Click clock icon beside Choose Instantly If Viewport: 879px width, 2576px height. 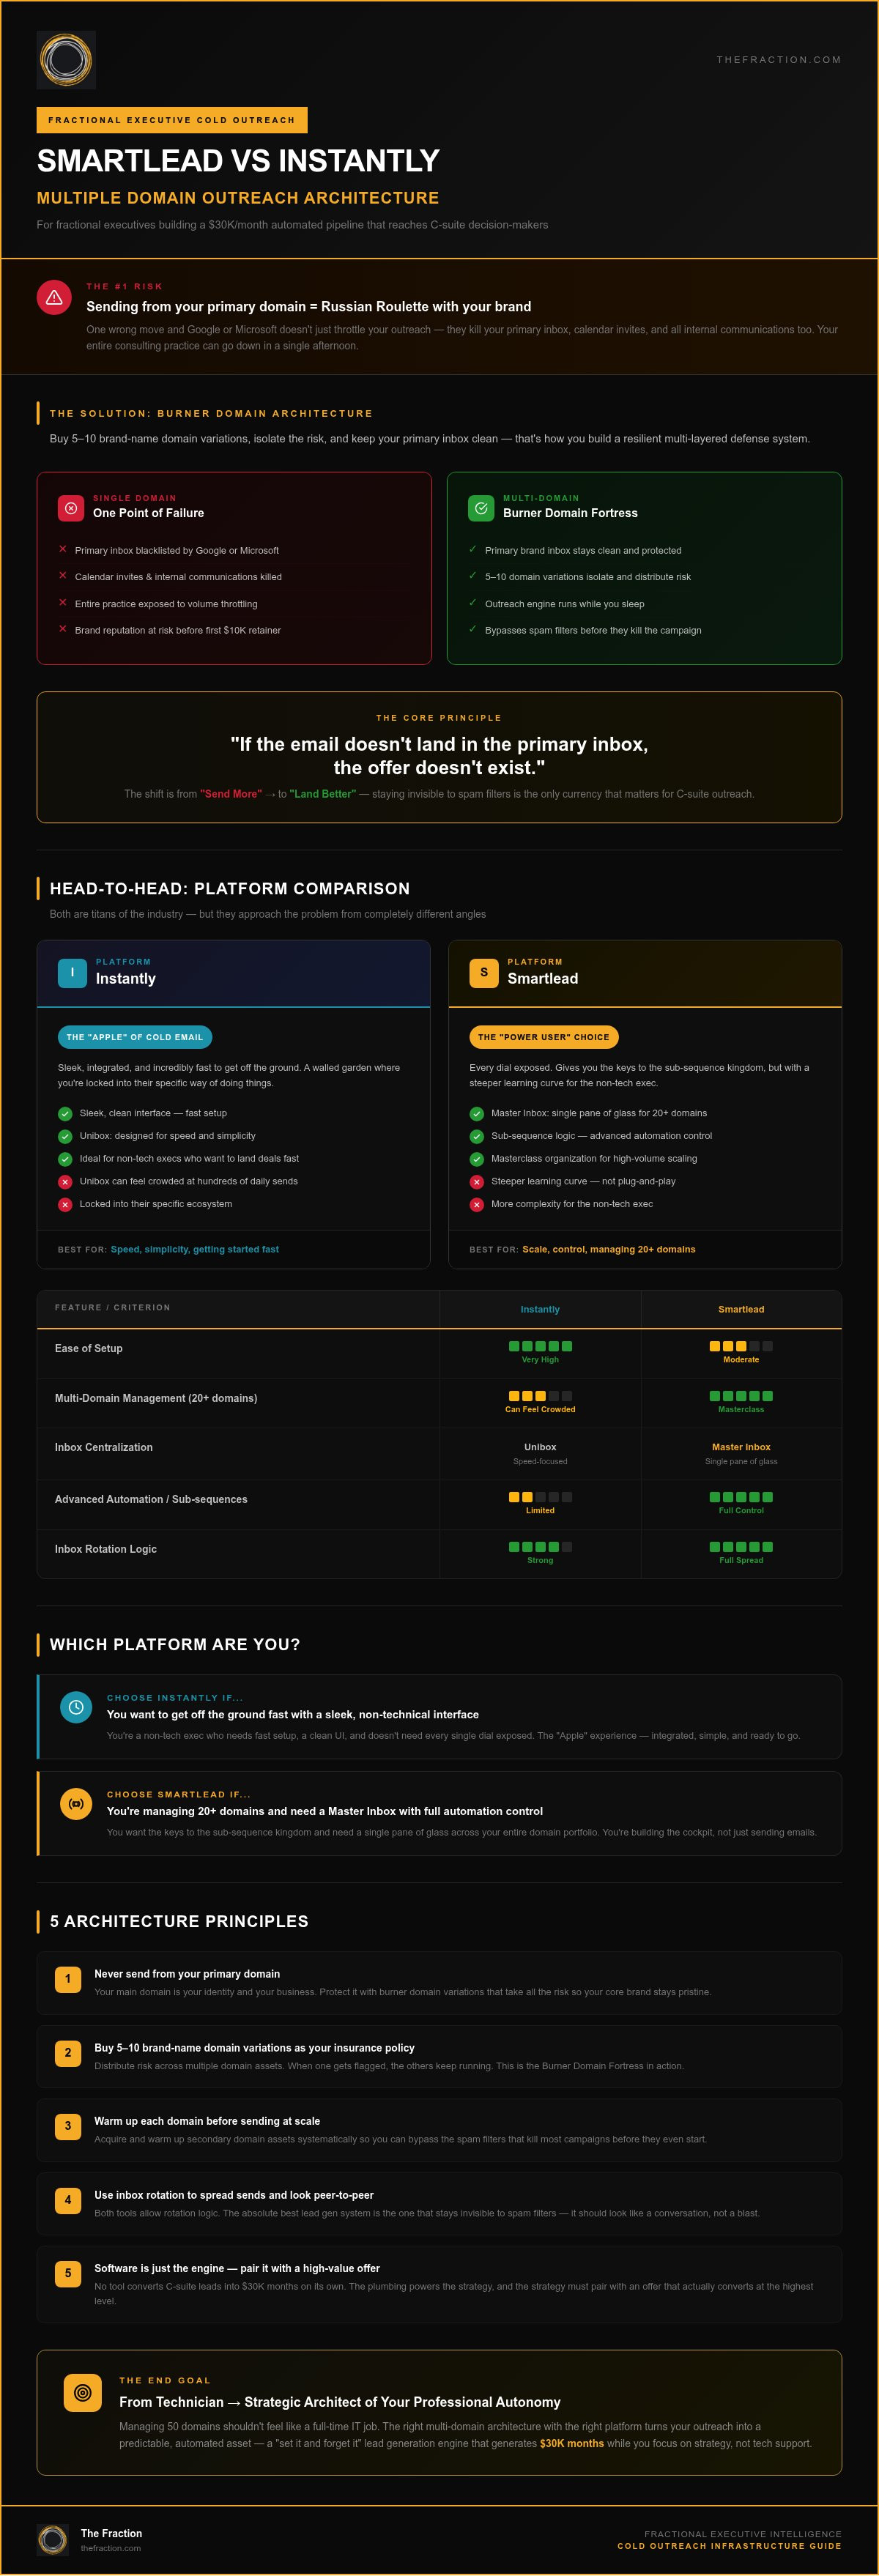[76, 1706]
